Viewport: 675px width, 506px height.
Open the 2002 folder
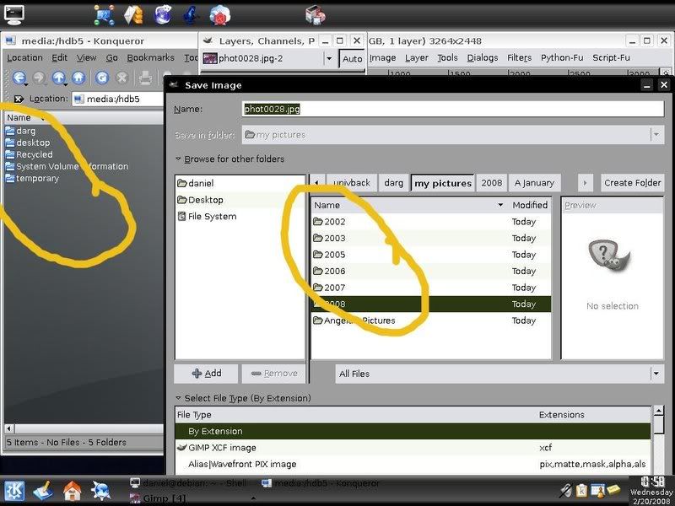(x=430, y=222)
